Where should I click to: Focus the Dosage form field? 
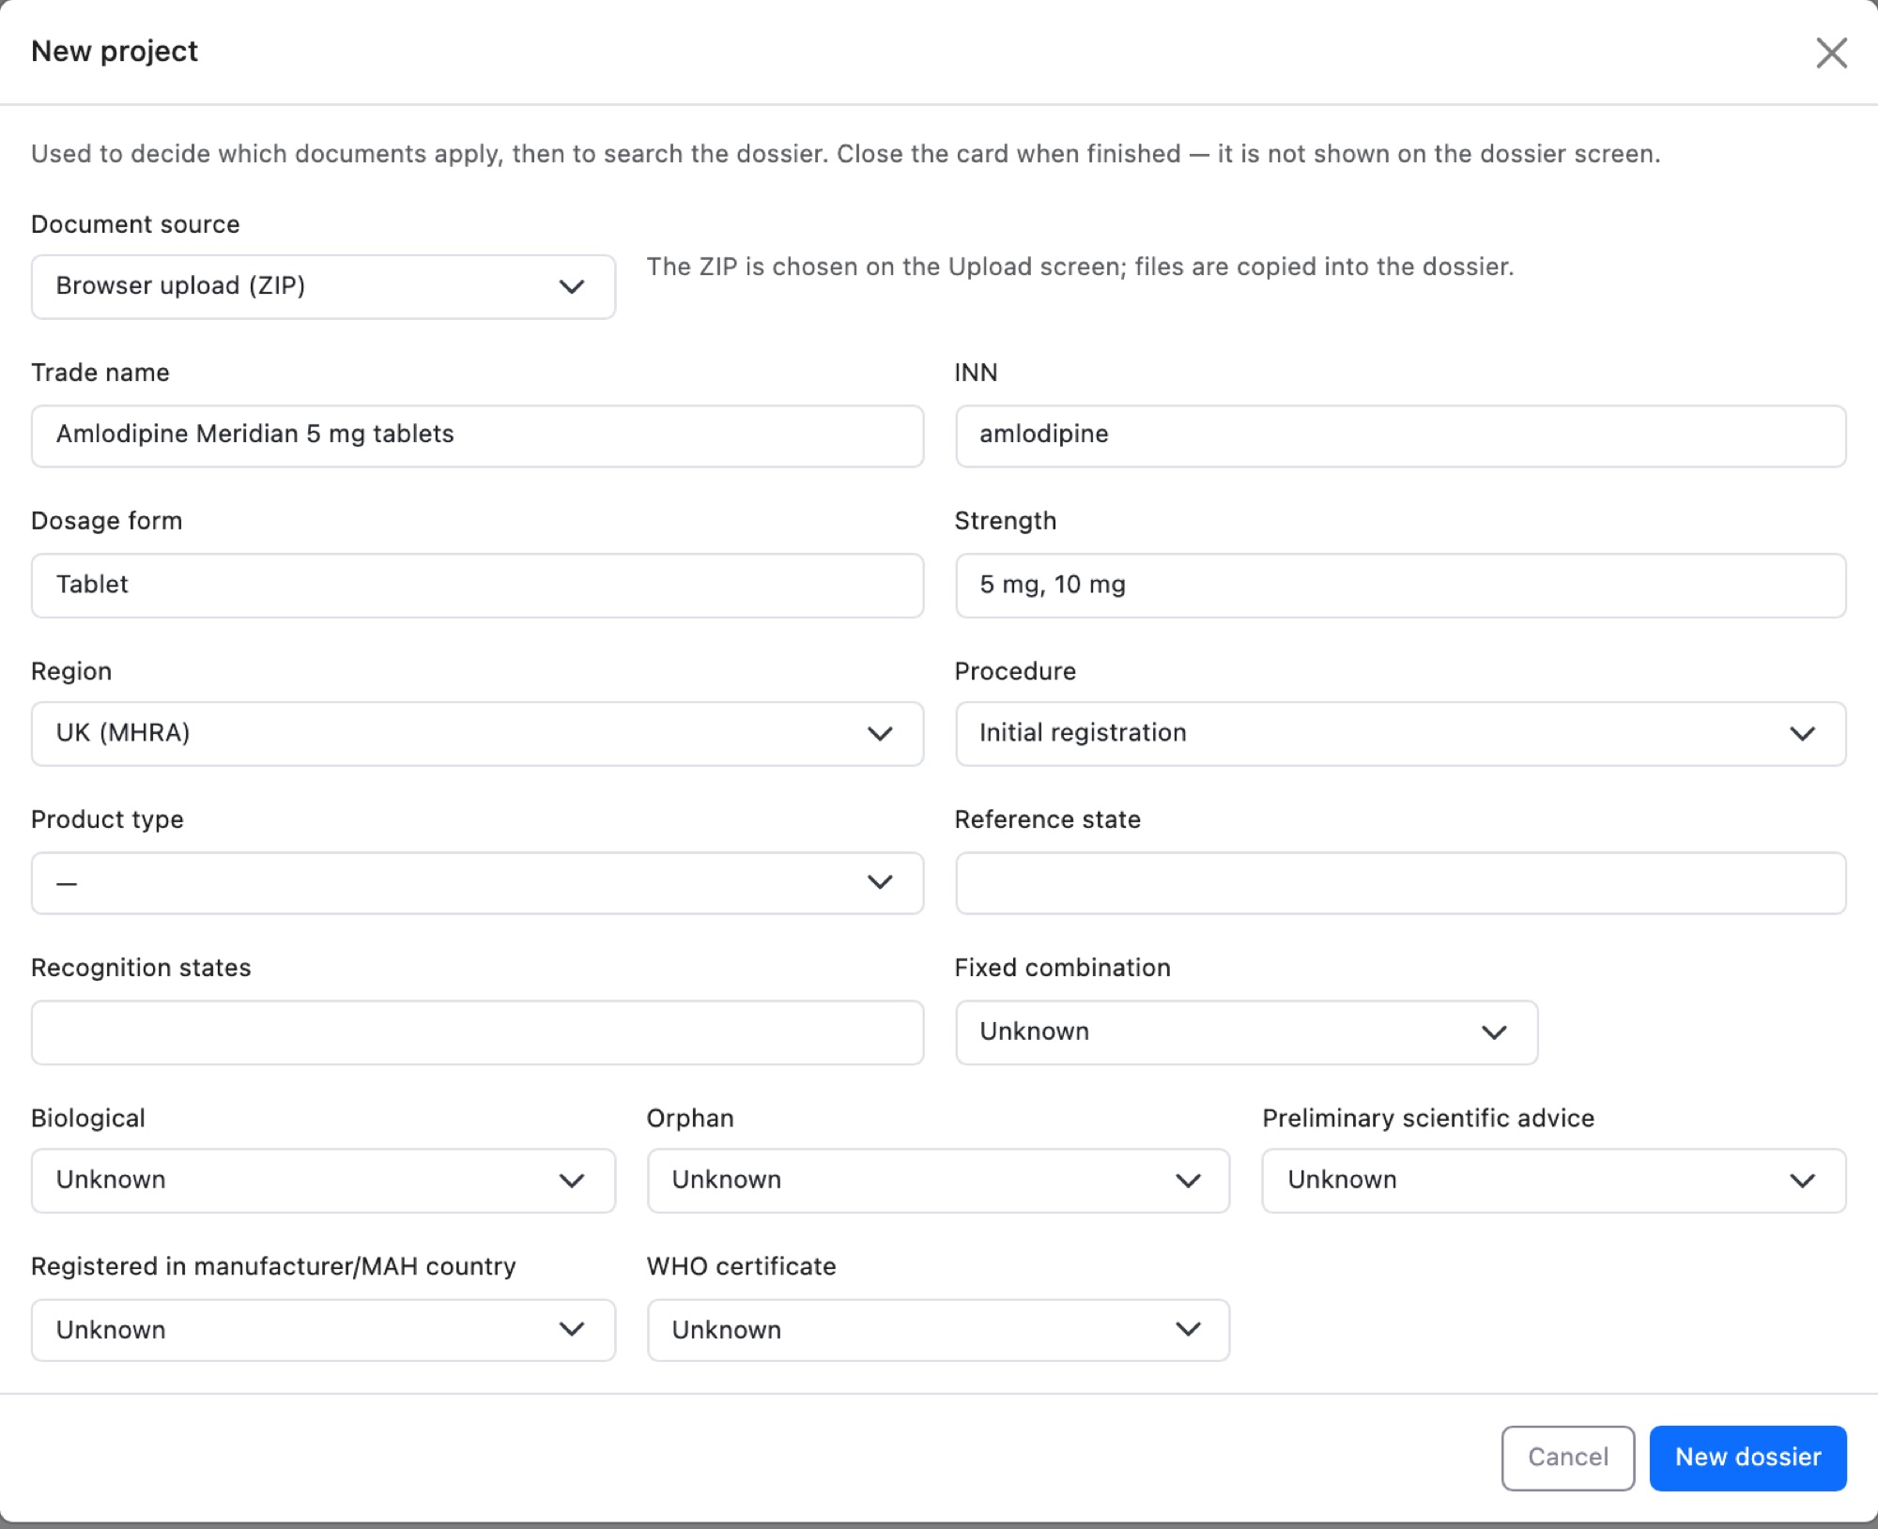pyautogui.click(x=477, y=585)
